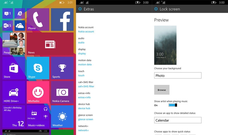This screenshot has width=228, height=135.
Task: Open the Nokia account link
Action: (86, 32)
